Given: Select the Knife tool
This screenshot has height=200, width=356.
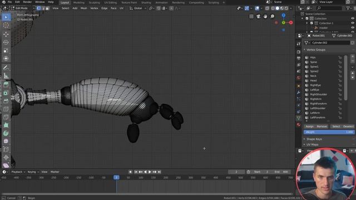Looking at the screenshot, I should tap(6, 117).
